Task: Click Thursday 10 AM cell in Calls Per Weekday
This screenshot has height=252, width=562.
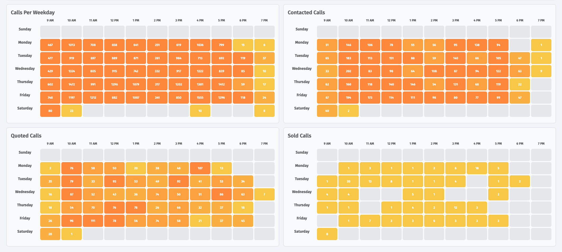Action: (x=71, y=84)
